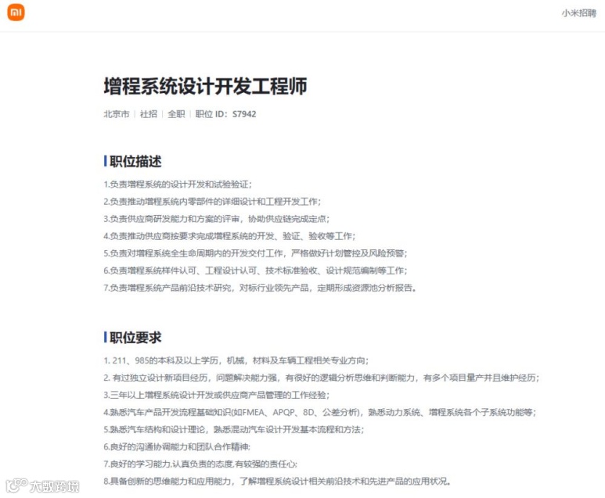The height and width of the screenshot is (498, 605).
Task: Click requirement line 1 about 211、985
Action: point(236,360)
